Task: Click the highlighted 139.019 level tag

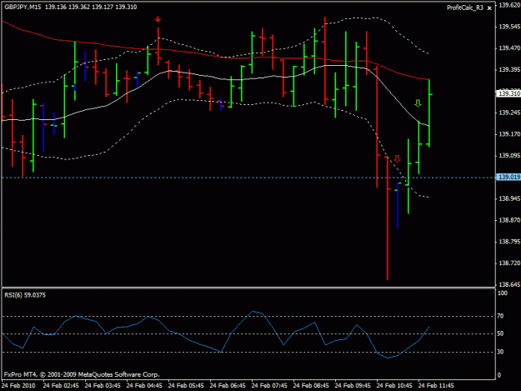Action: 508,177
